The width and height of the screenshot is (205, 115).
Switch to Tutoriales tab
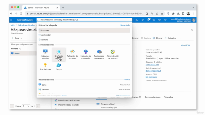click(x=168, y=97)
